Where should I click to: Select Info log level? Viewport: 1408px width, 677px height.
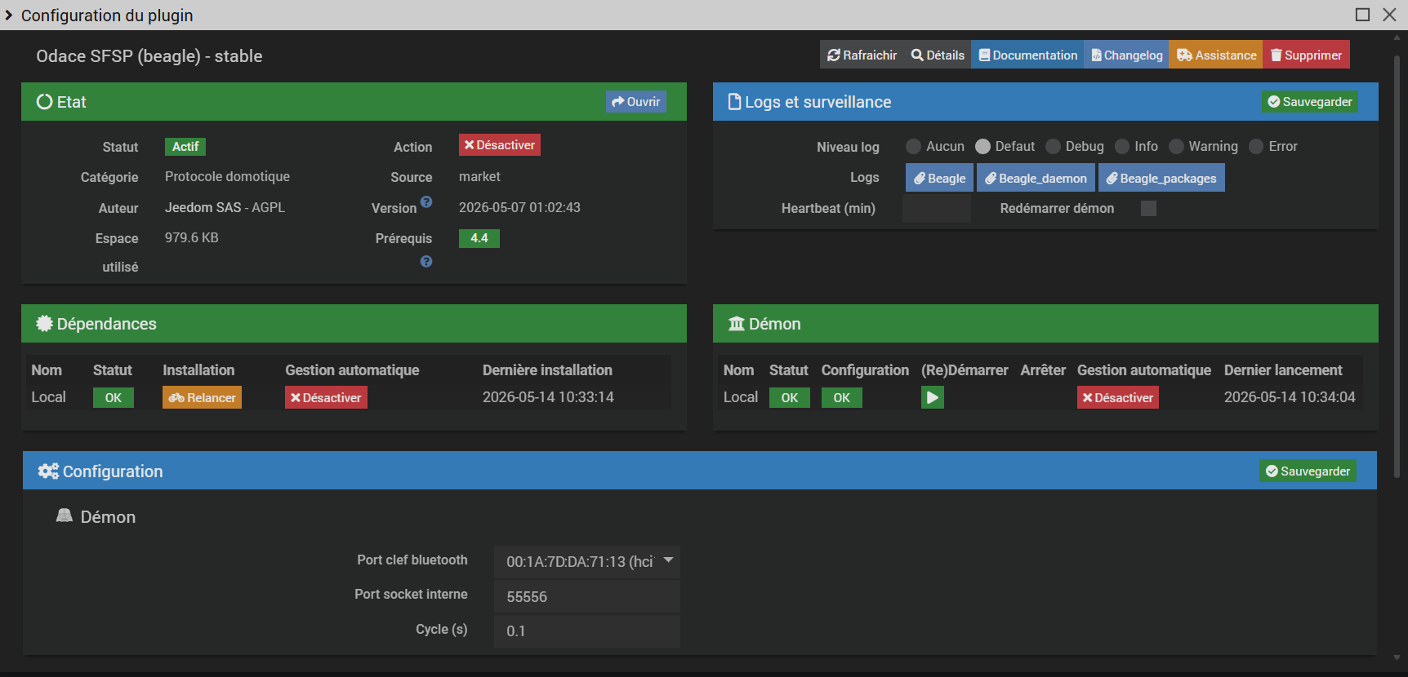pyautogui.click(x=1122, y=147)
